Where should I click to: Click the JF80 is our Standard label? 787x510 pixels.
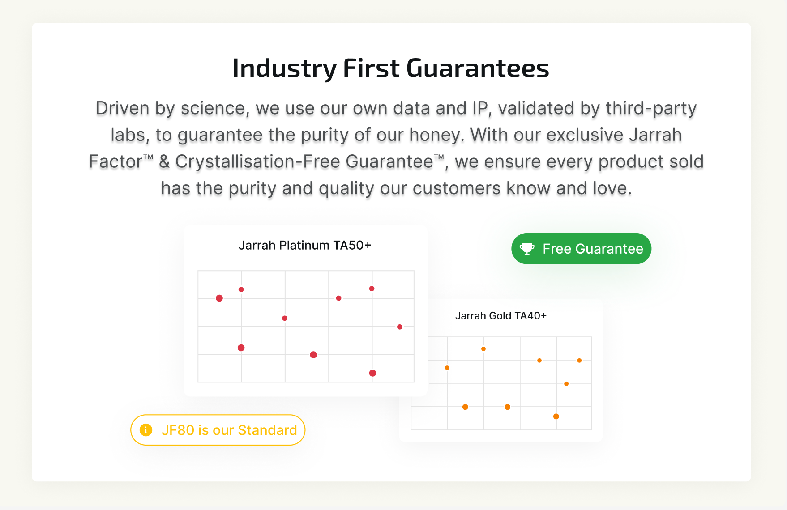229,430
